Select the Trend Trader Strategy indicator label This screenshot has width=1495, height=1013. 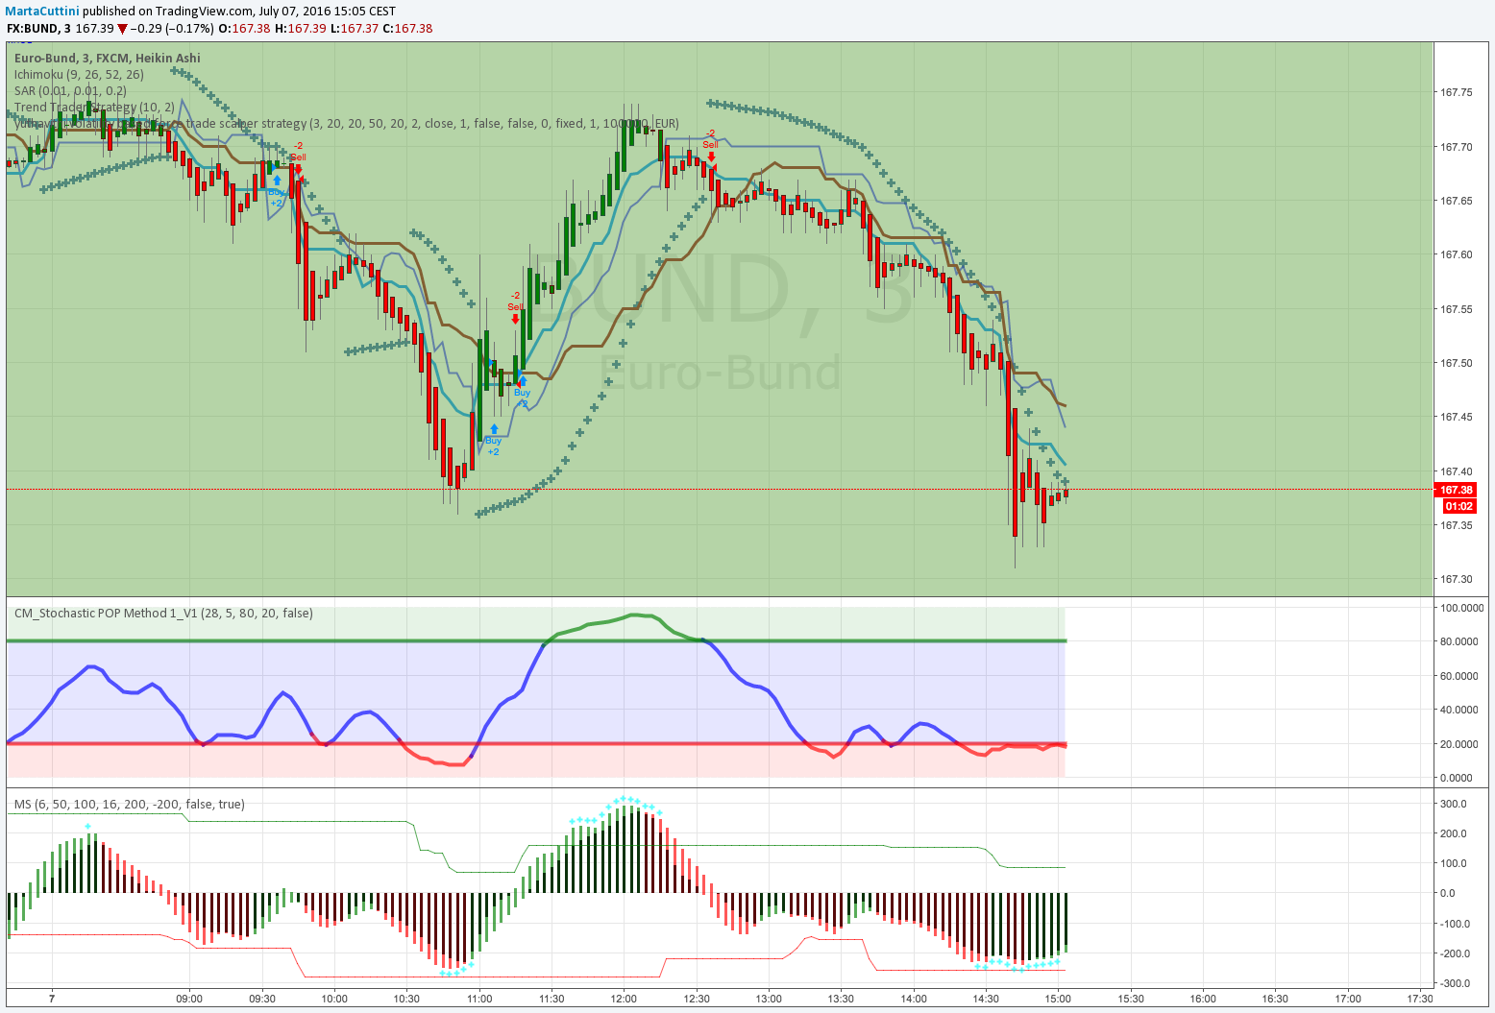coord(94,107)
